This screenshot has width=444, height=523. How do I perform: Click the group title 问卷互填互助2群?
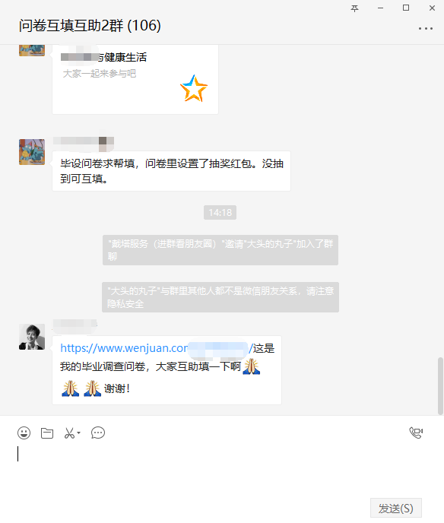(x=71, y=26)
